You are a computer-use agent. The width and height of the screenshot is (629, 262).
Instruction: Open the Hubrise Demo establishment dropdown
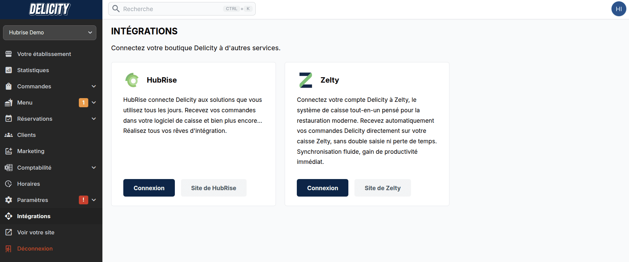(50, 33)
